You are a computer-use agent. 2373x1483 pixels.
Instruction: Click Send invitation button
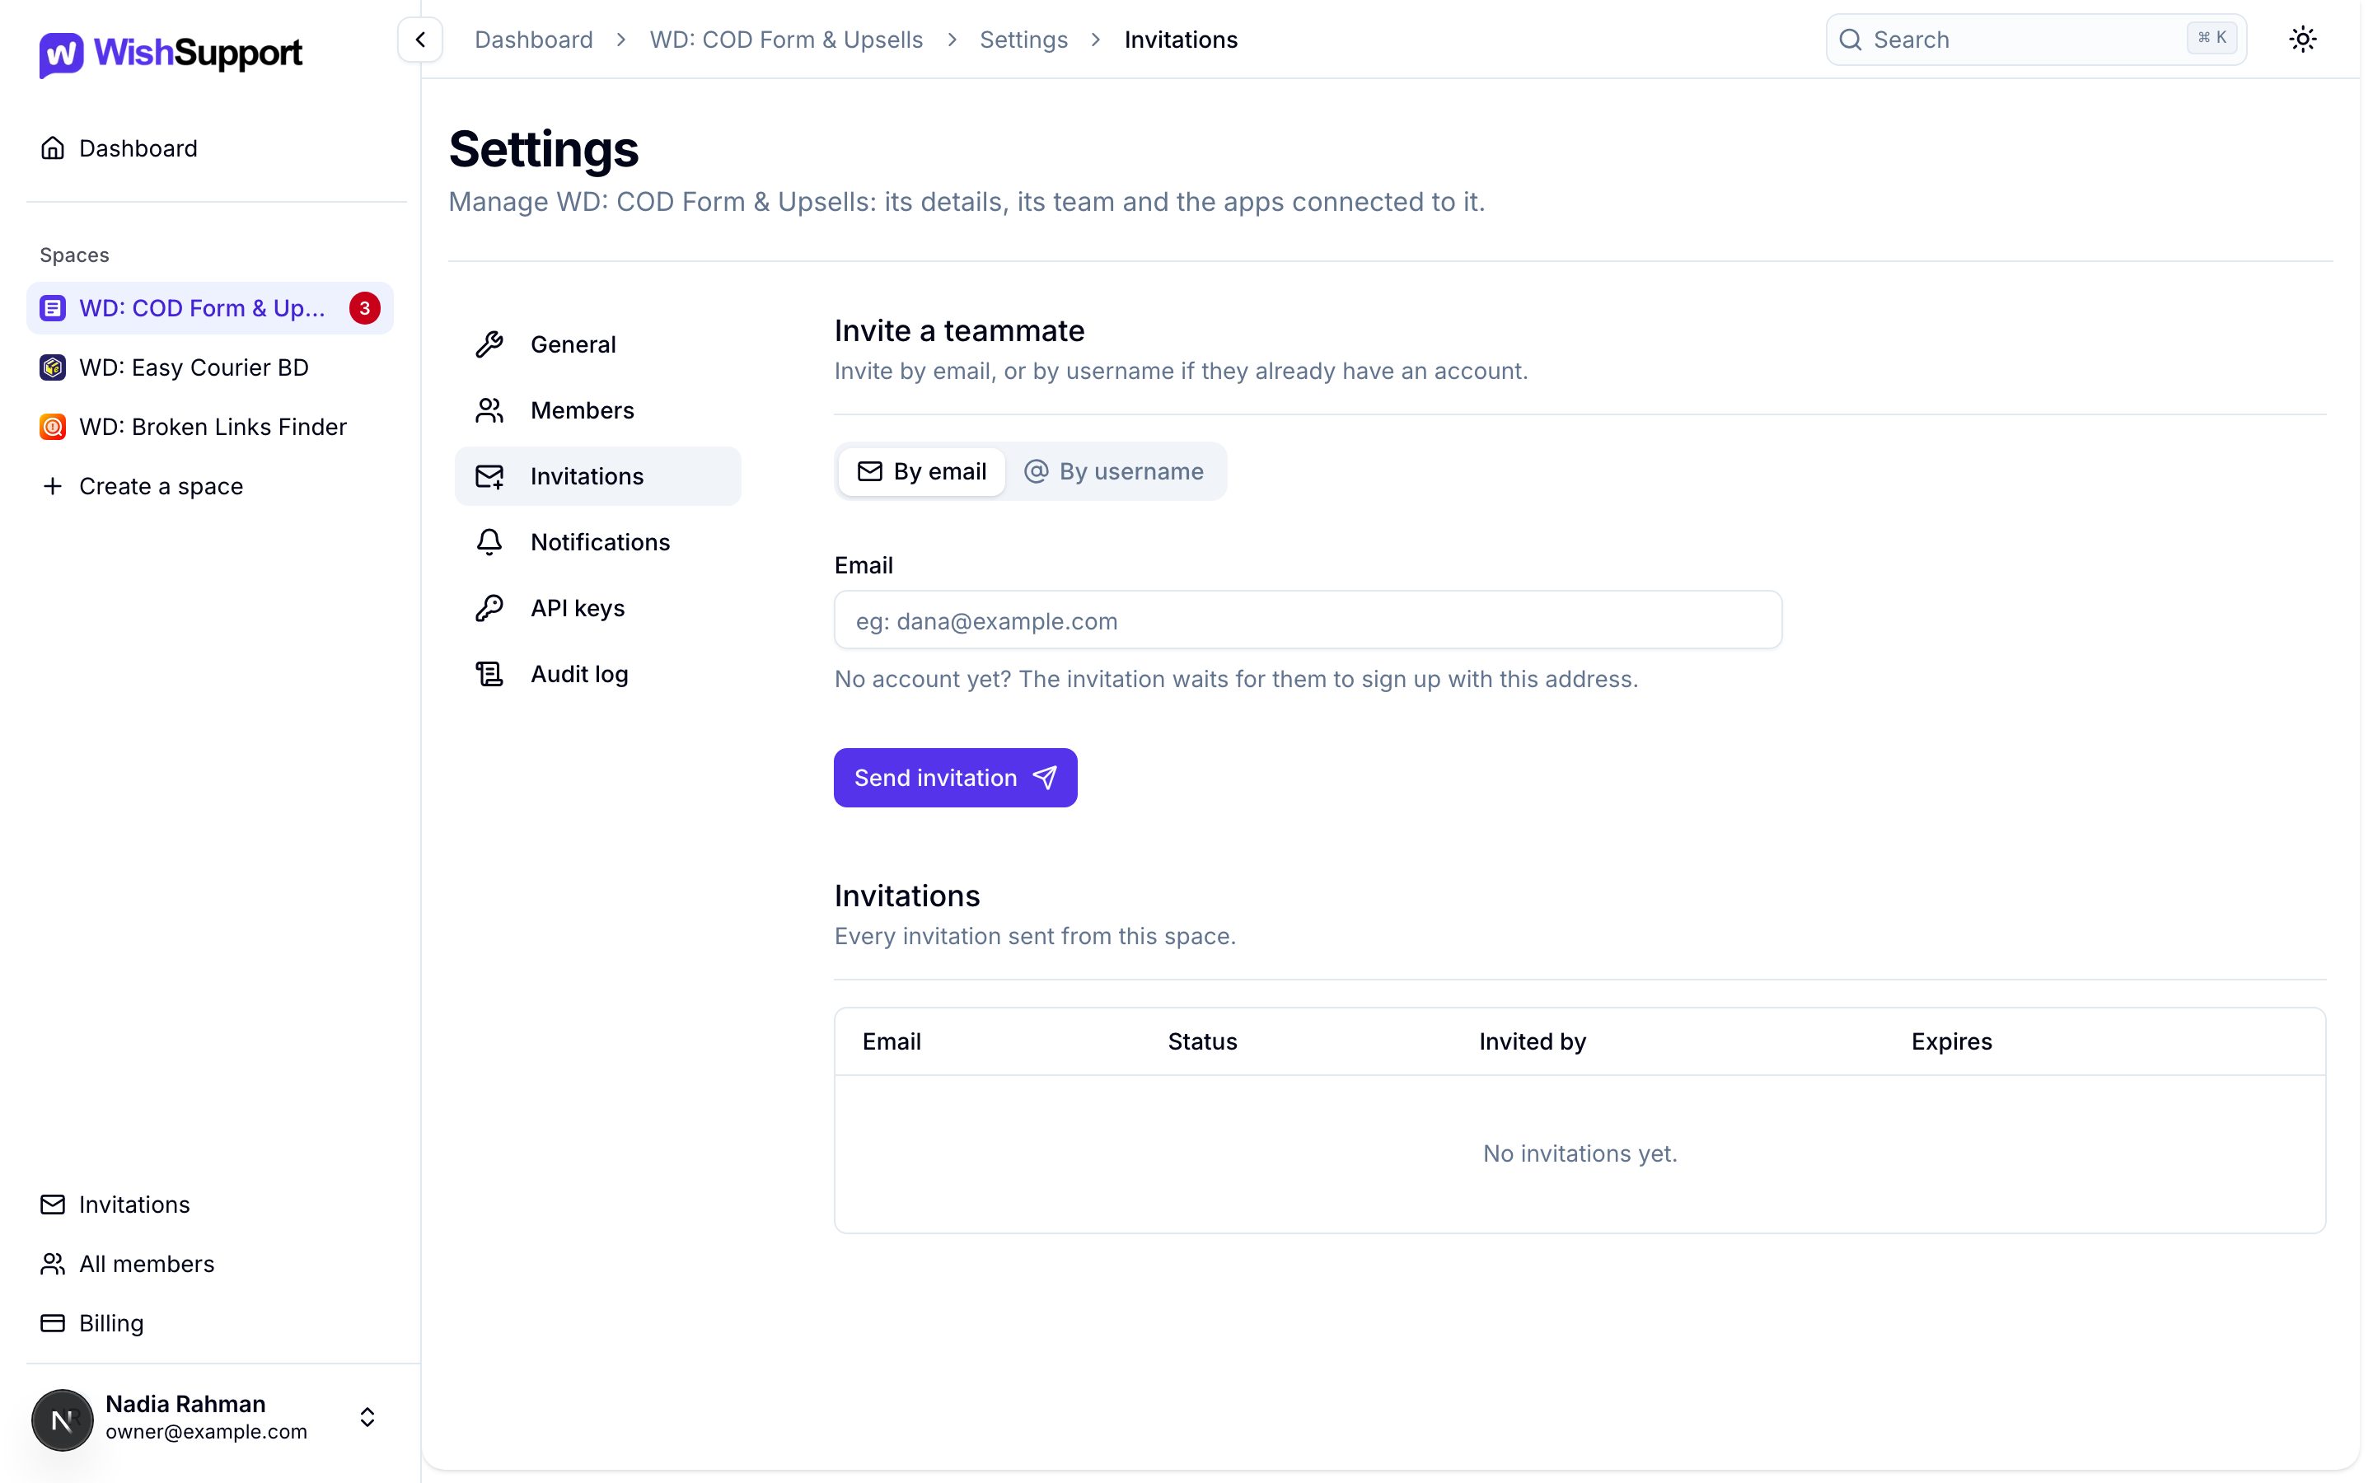click(x=955, y=778)
